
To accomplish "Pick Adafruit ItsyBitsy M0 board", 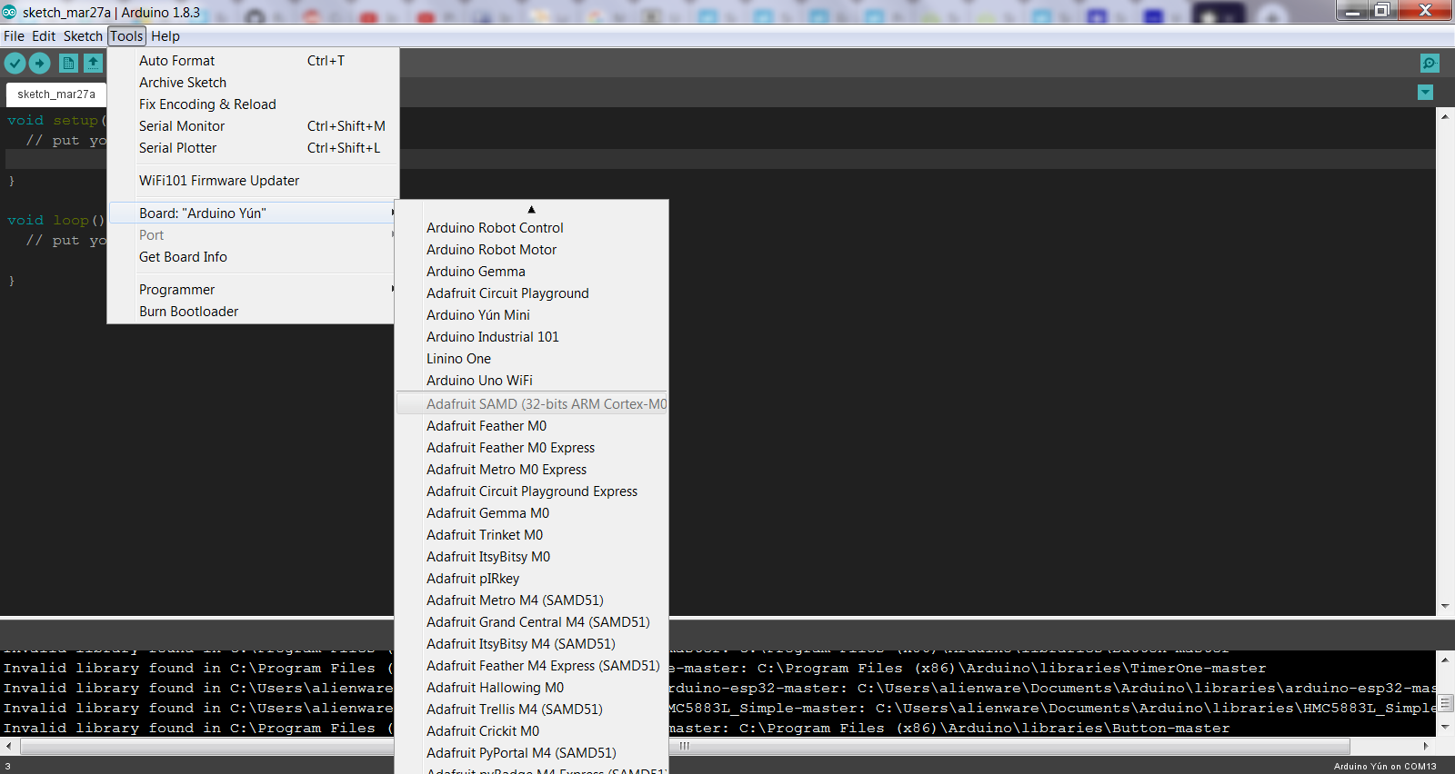I will 532,557.
